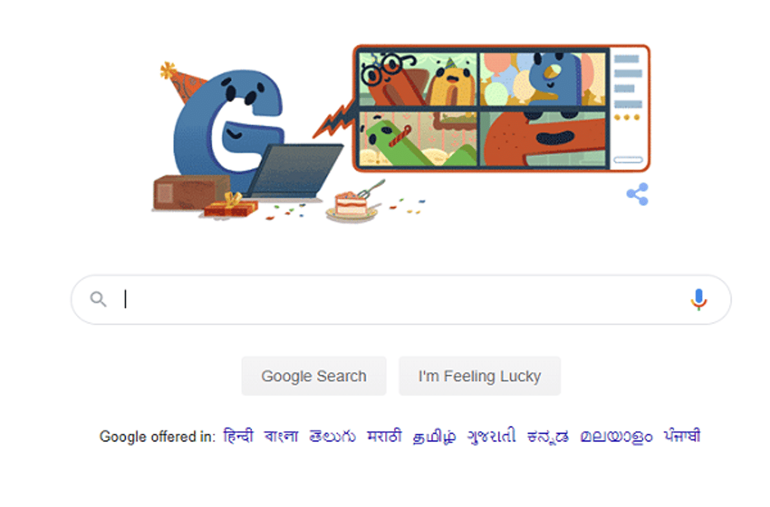The width and height of the screenshot is (770, 507).
Task: Select the Telugu (తెలుగు) language link
Action: click(333, 437)
